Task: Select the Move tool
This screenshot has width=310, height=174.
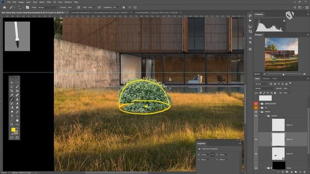Action: [x=12, y=83]
